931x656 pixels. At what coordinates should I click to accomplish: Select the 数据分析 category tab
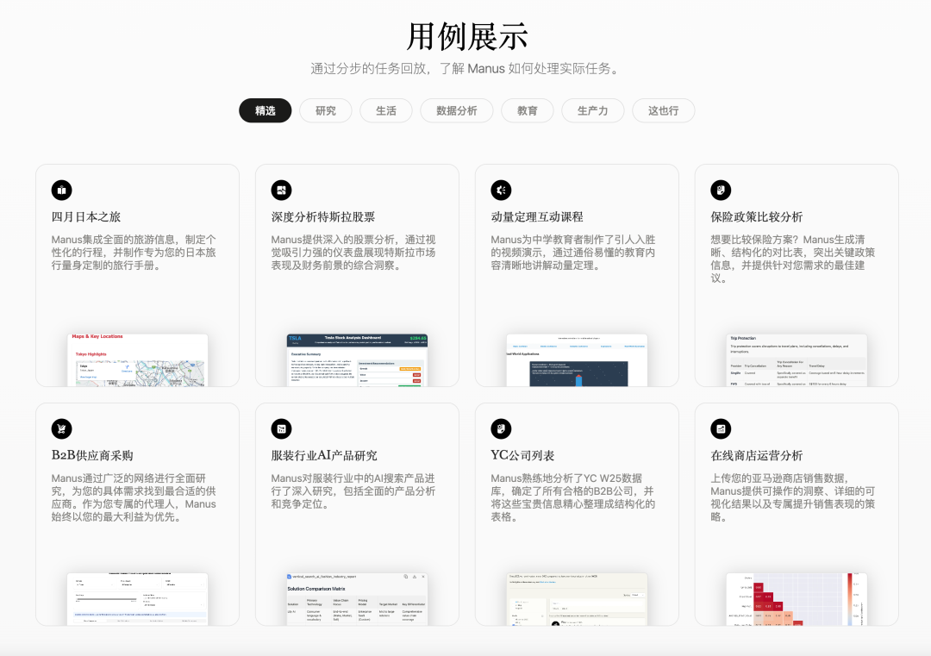[x=456, y=110]
